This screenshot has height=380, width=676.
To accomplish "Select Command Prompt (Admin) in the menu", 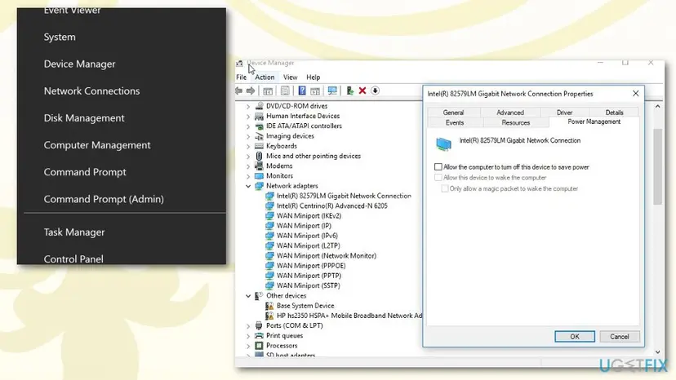I will (104, 199).
